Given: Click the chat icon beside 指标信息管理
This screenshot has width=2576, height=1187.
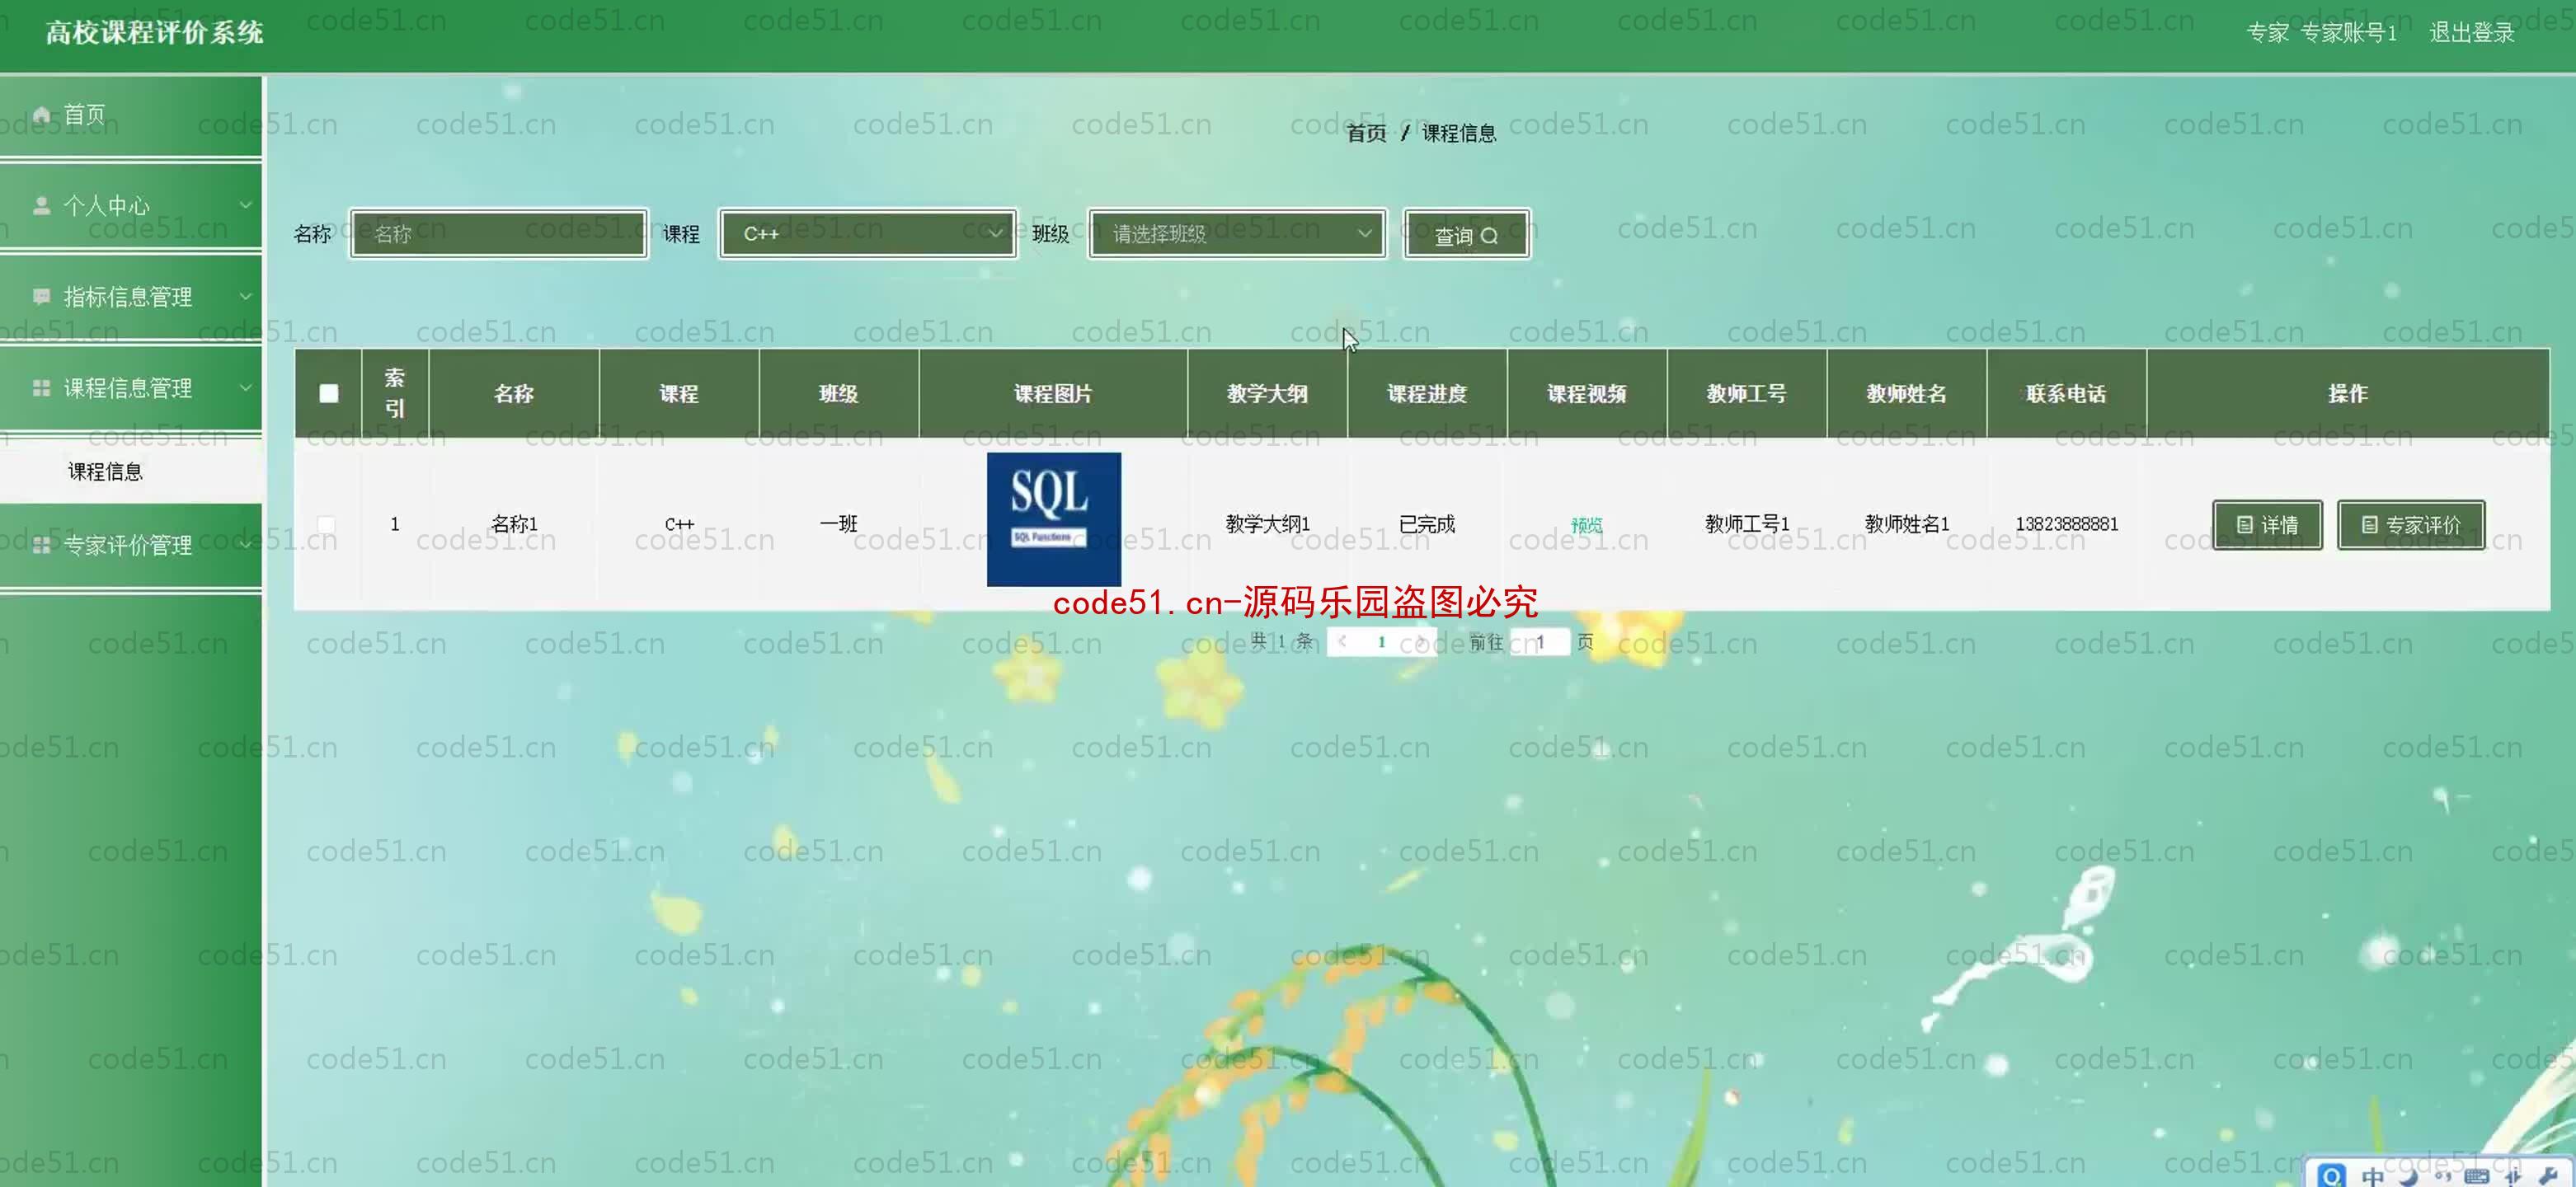Looking at the screenshot, I should pyautogui.click(x=41, y=297).
